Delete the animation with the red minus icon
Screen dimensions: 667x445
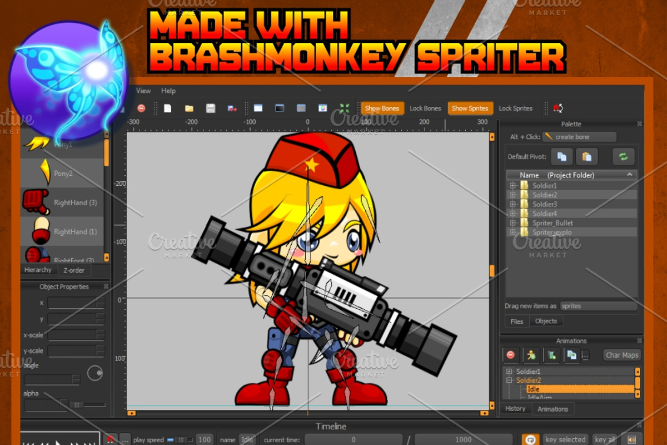511,355
